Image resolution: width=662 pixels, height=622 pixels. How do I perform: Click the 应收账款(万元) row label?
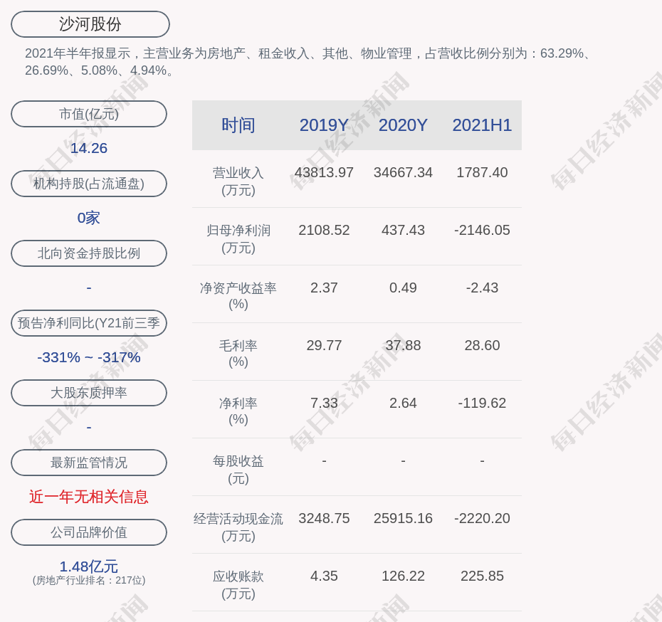coord(238,585)
